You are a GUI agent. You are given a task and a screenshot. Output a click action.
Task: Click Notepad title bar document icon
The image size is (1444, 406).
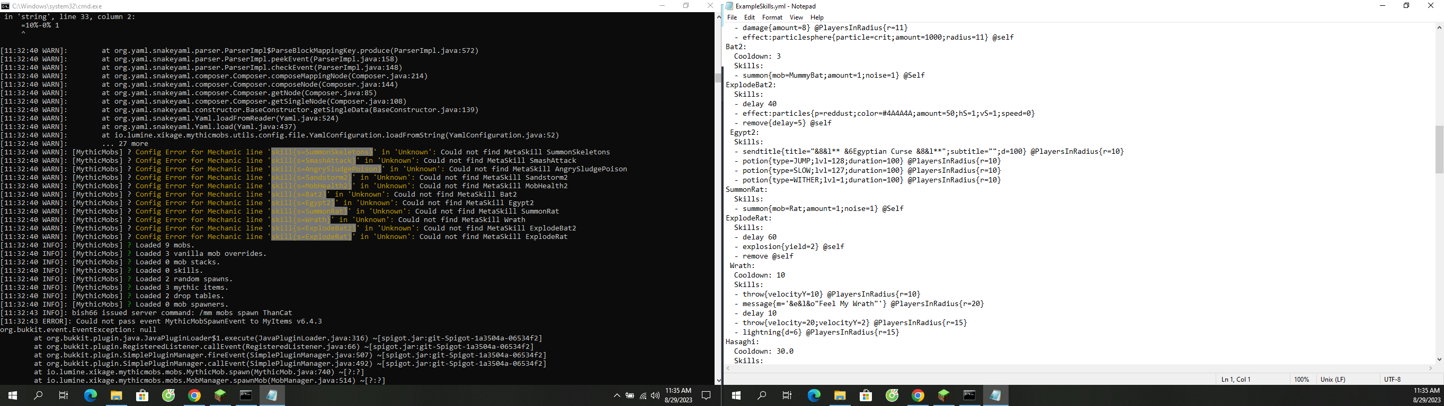(729, 6)
